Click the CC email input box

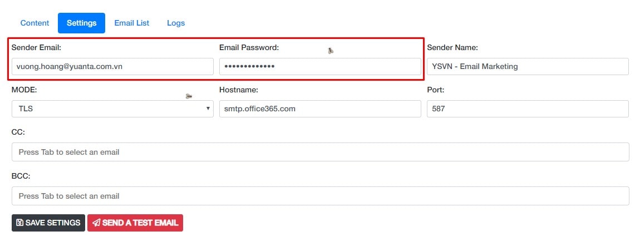click(321, 152)
